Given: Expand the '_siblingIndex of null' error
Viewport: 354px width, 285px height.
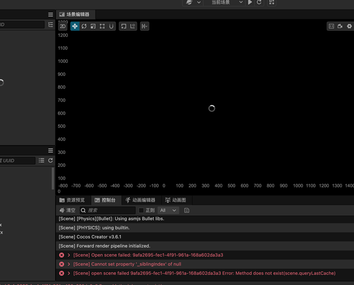Looking at the screenshot, I should 69,264.
